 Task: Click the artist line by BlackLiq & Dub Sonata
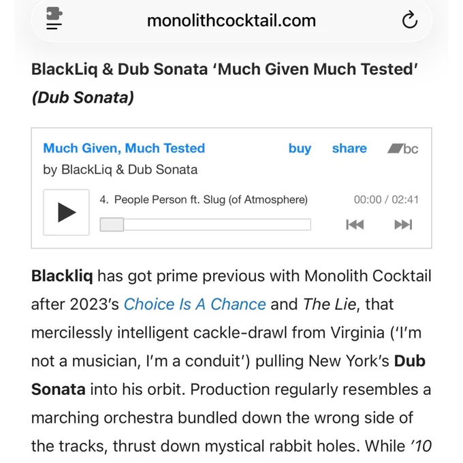tap(121, 170)
